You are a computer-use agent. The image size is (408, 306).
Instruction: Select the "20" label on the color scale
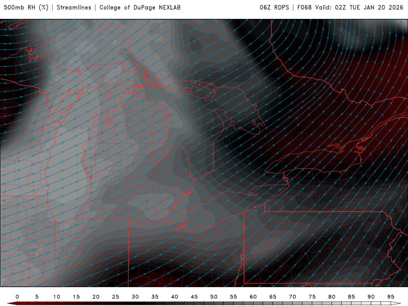pyautogui.click(x=96, y=297)
